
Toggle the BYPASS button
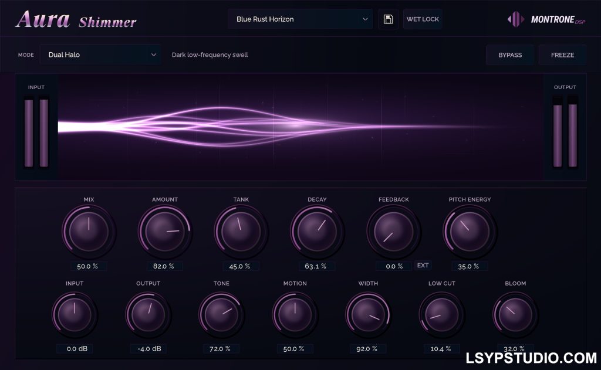tap(510, 55)
